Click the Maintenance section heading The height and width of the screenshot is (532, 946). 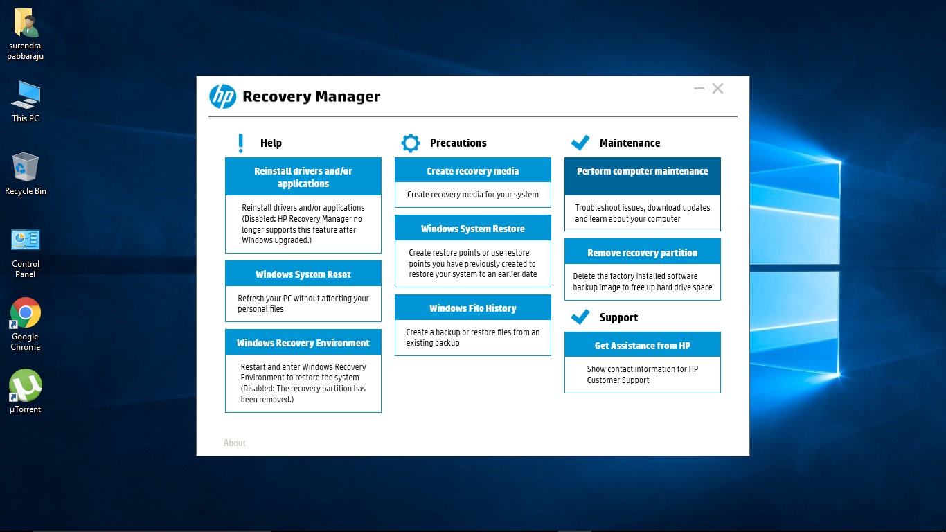(x=630, y=143)
